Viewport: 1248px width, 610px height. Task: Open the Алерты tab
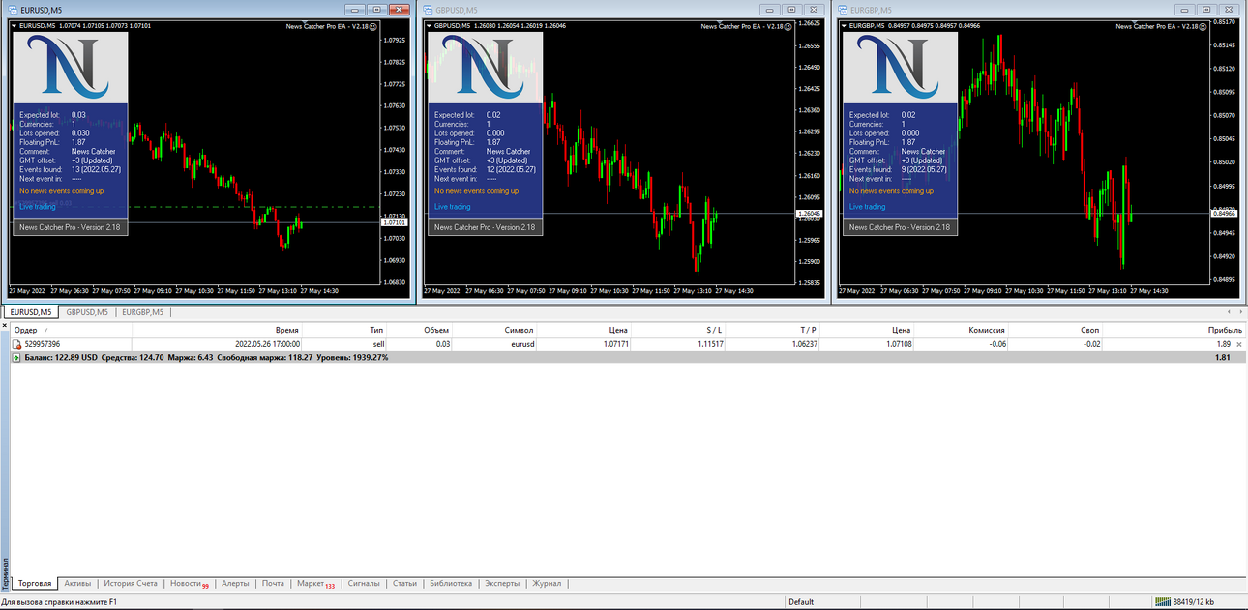[235, 584]
